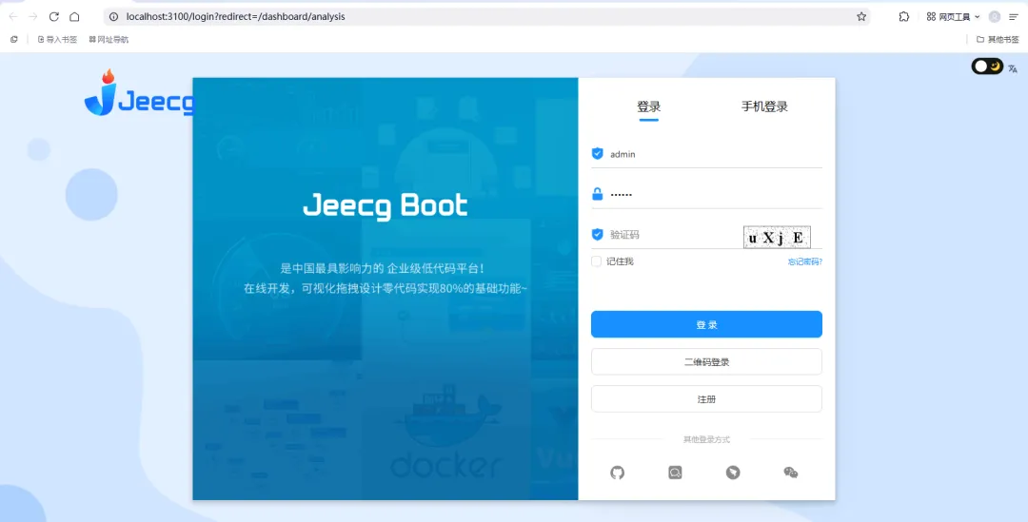The height and width of the screenshot is (522, 1028).
Task: Click the blue 登录 button
Action: pos(706,324)
